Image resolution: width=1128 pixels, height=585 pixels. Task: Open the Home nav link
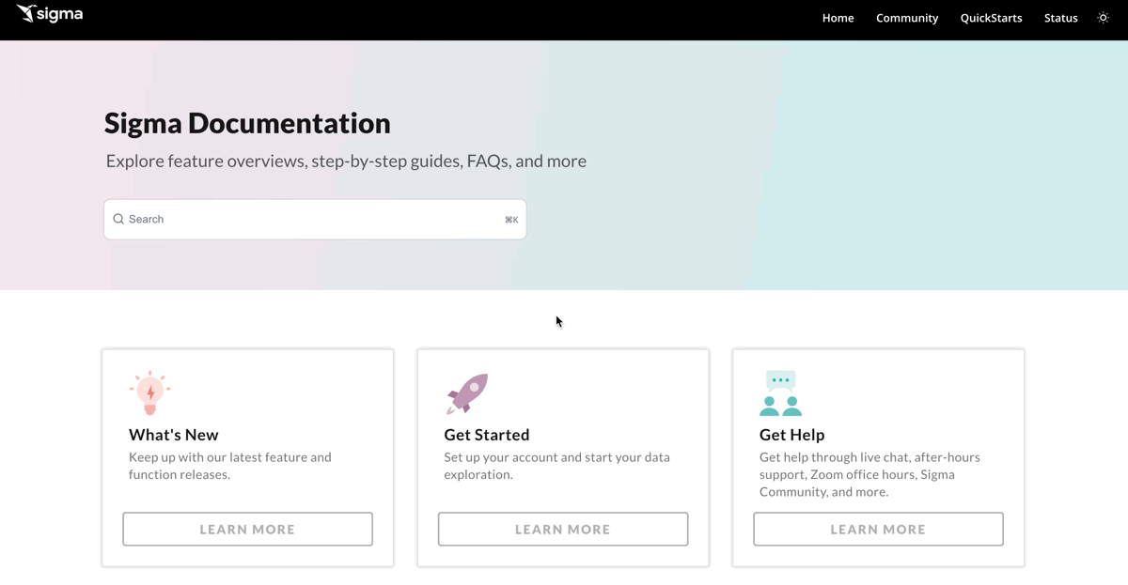click(838, 18)
